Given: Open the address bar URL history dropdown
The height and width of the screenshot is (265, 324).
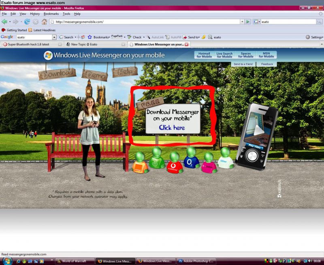Looking at the screenshot, I should (x=242, y=22).
